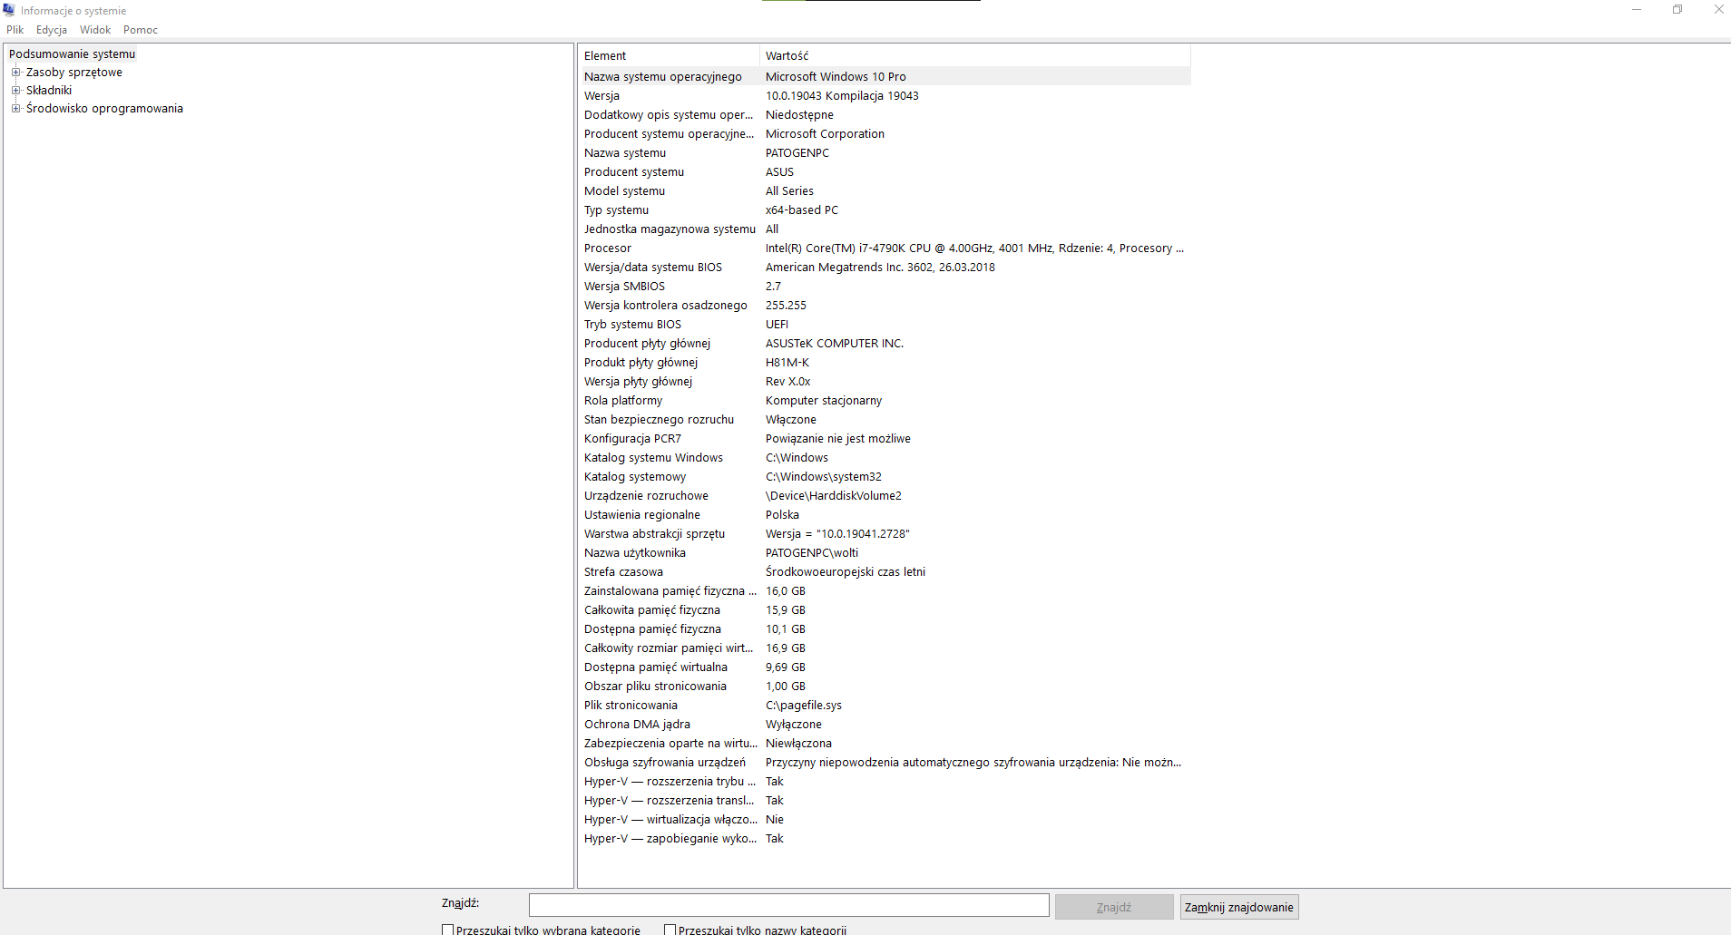Screen dimensions: 1731x935
Task: Click the Zamknij znajdowanie button
Action: [1239, 907]
